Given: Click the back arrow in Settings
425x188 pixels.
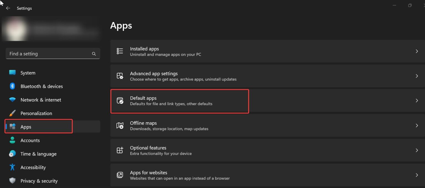Looking at the screenshot, I should pyautogui.click(x=8, y=8).
